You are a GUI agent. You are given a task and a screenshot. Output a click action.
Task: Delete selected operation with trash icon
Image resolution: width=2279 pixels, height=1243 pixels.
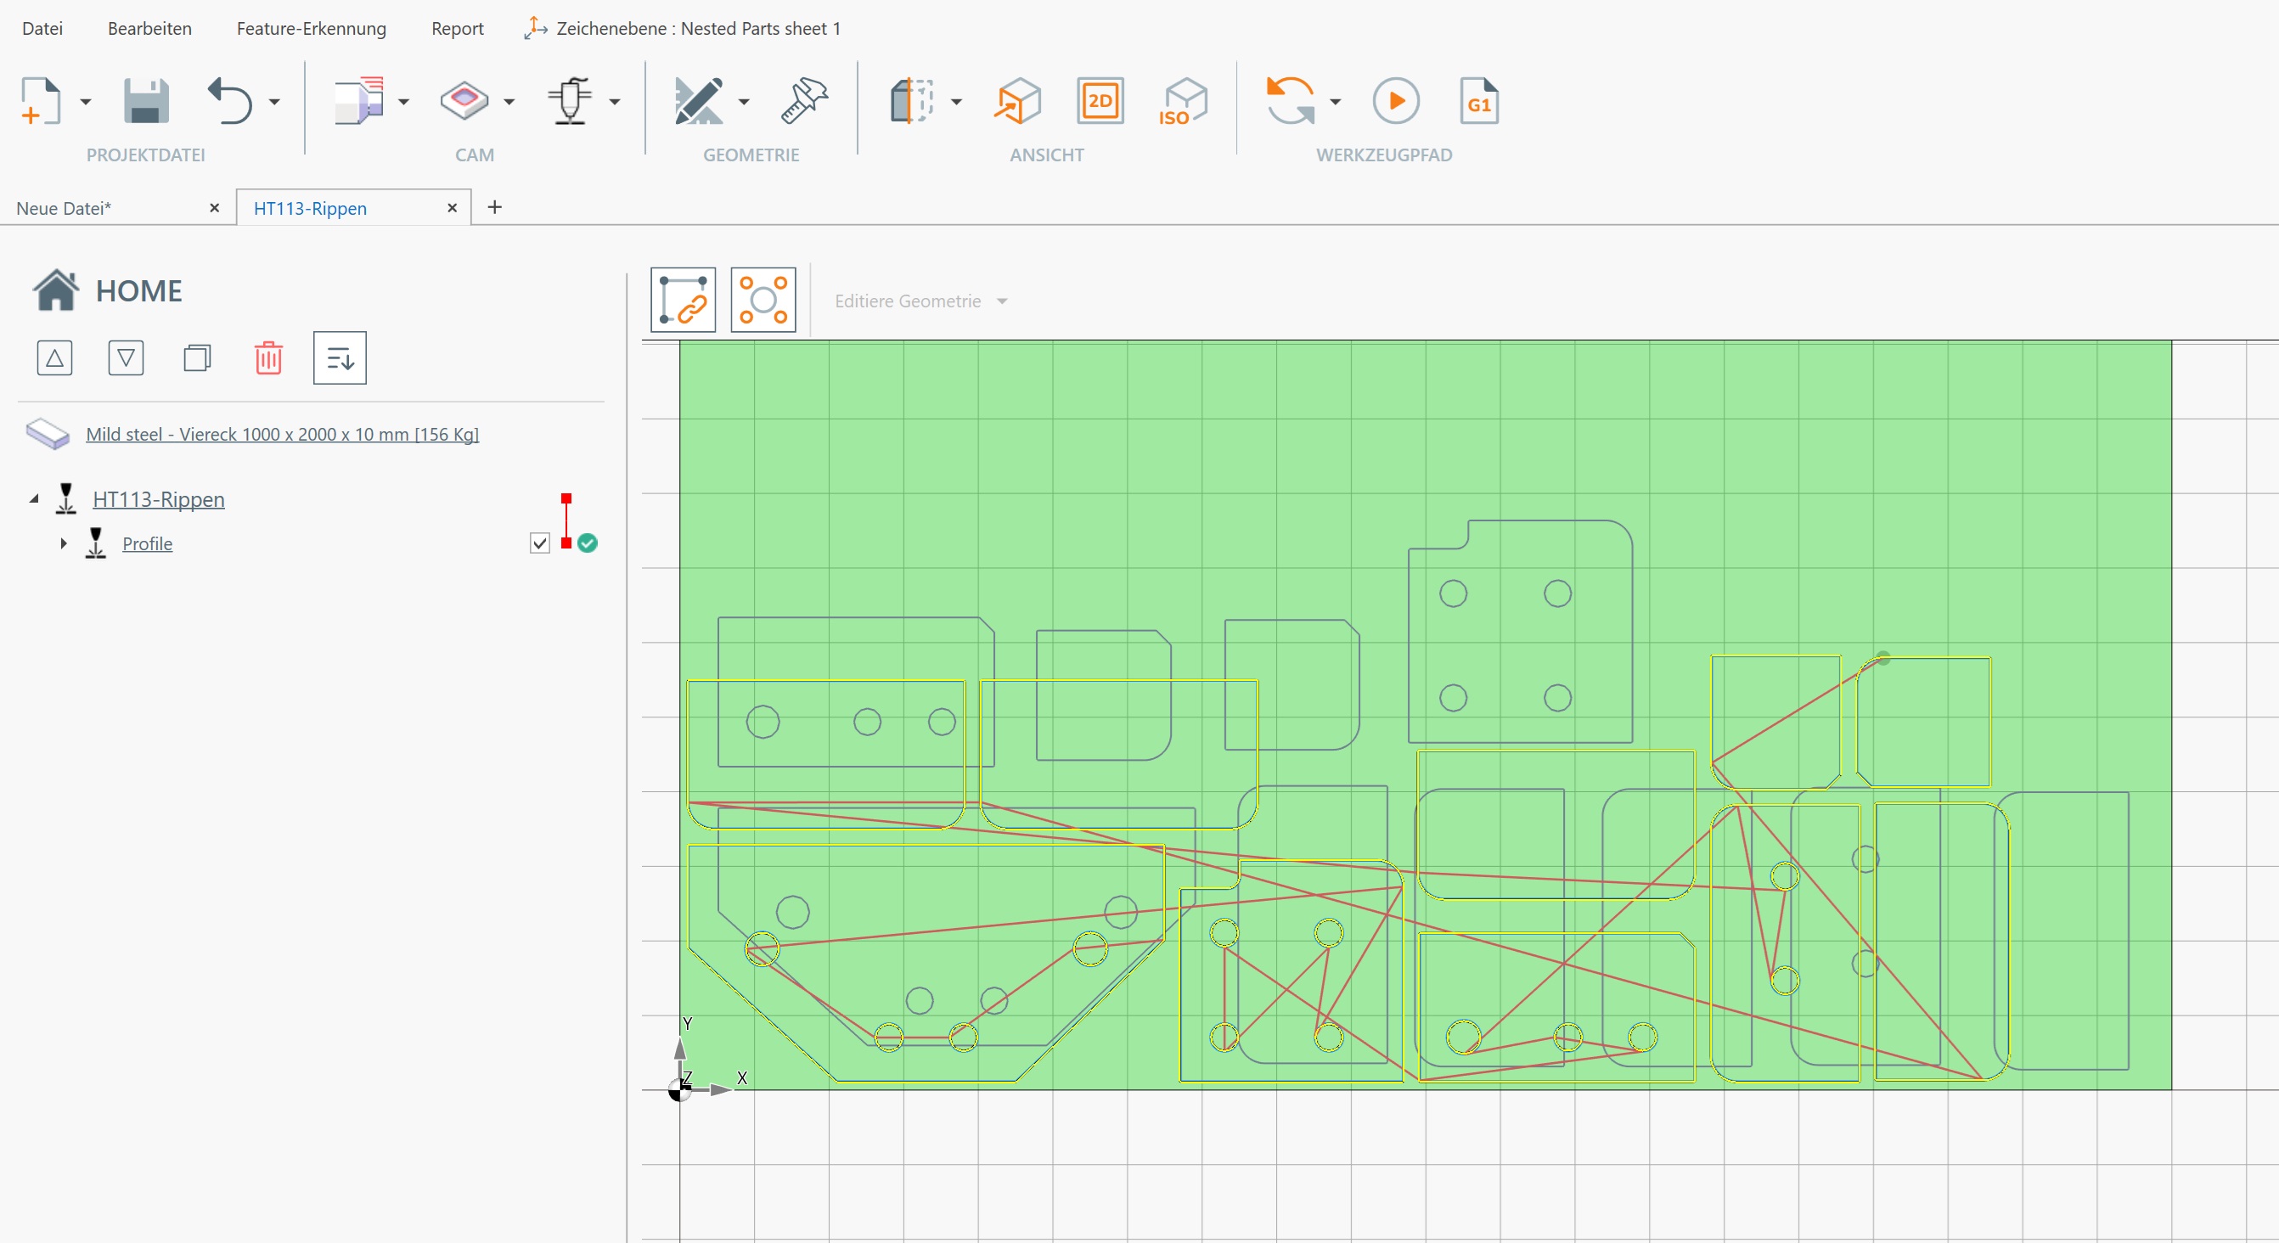[x=268, y=358]
